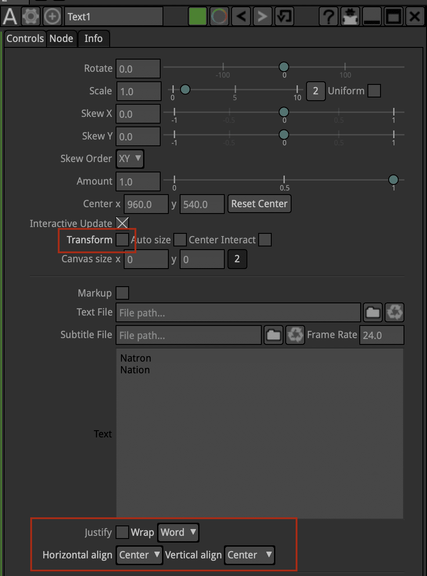Minimize the Text1 properties panel

[371, 17]
